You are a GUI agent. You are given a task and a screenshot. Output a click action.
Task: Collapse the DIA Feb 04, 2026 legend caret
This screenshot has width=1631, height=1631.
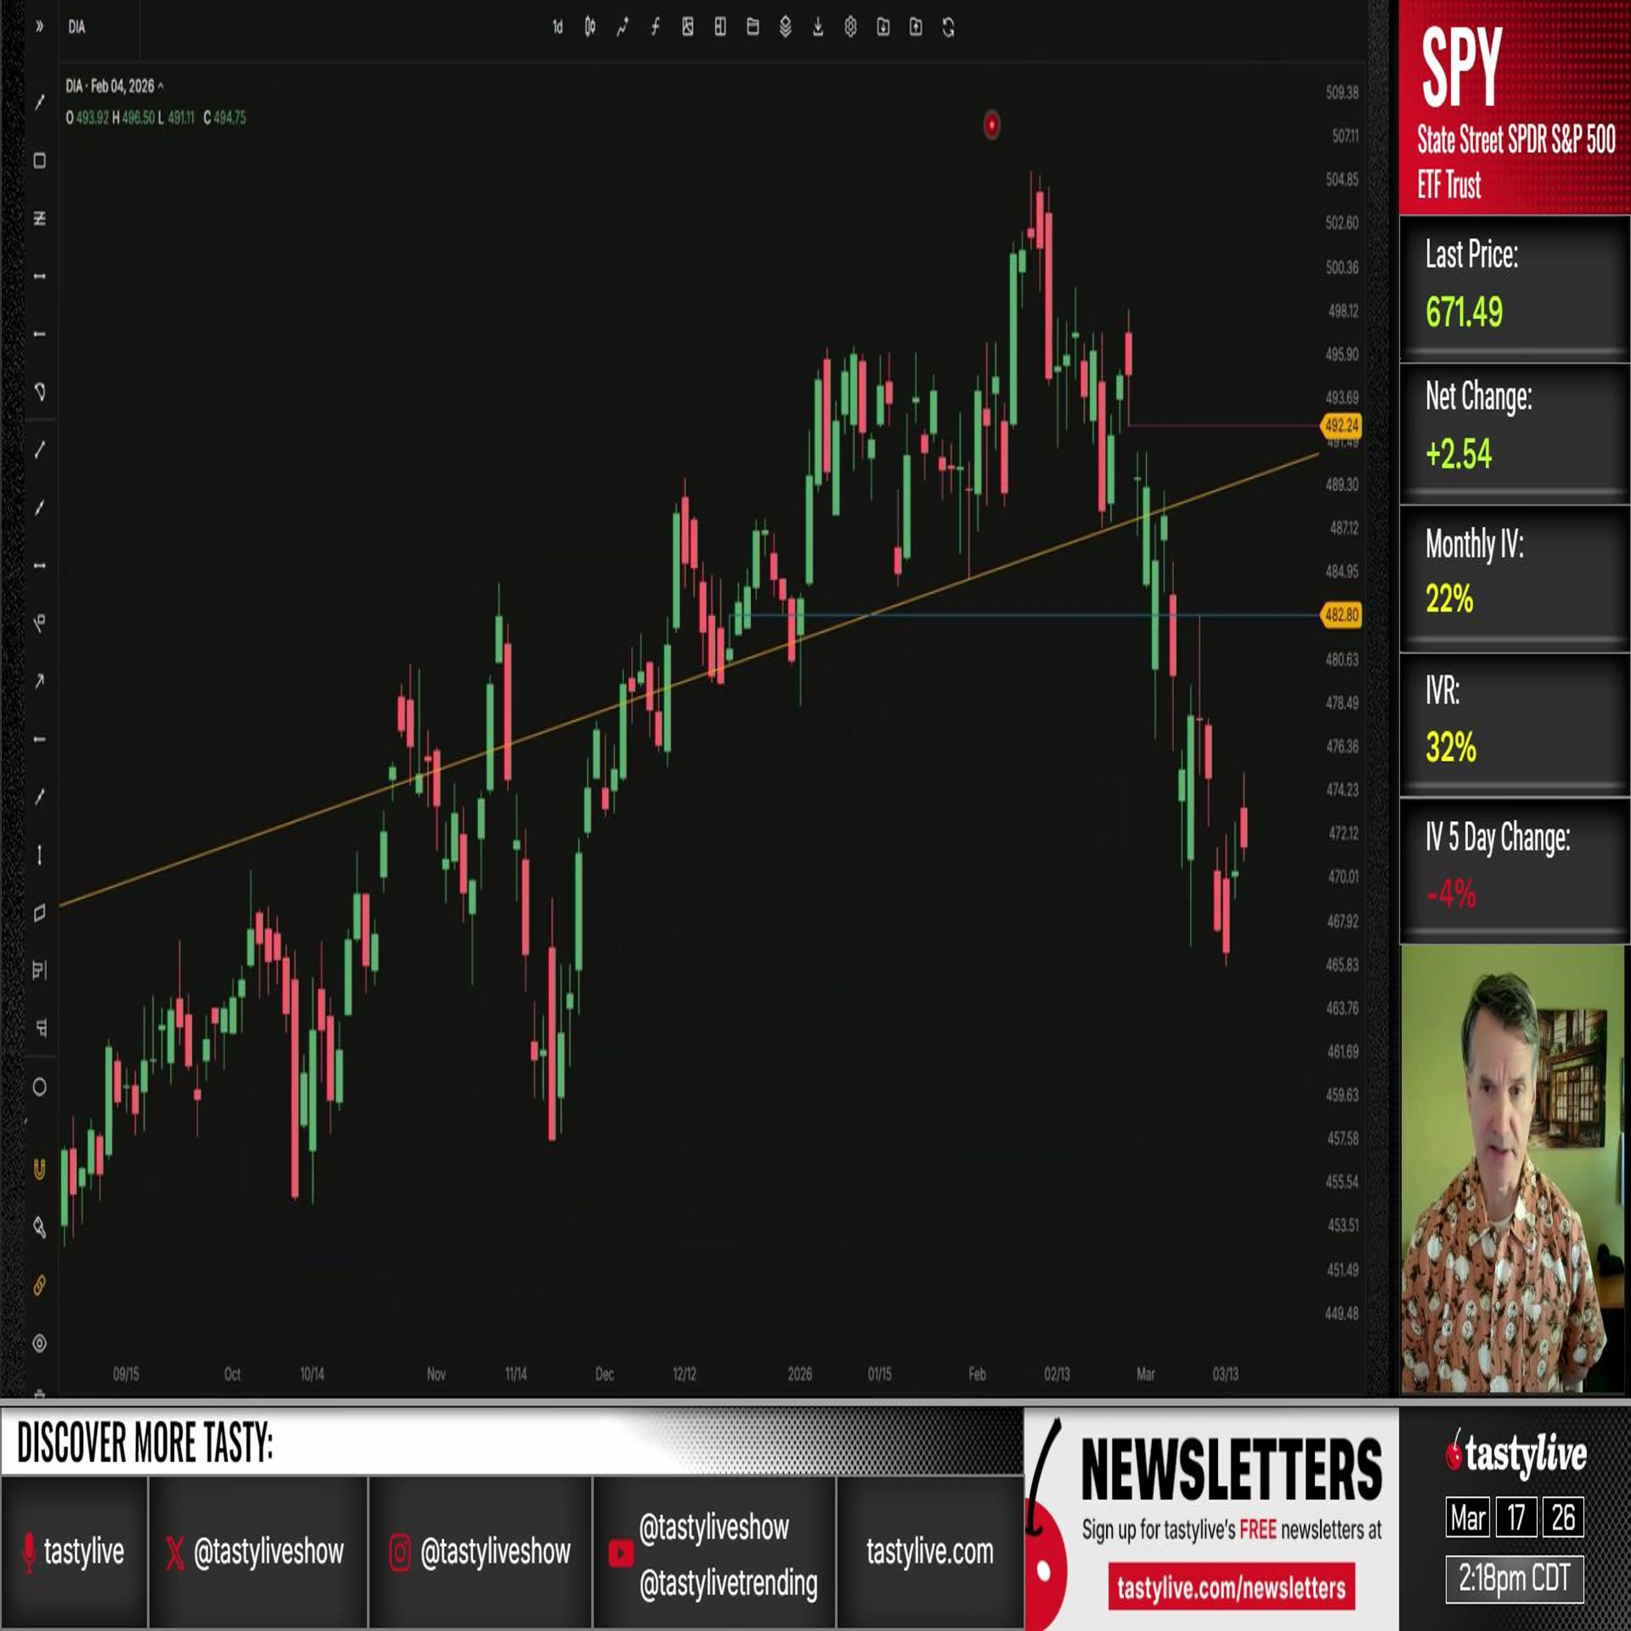point(160,86)
